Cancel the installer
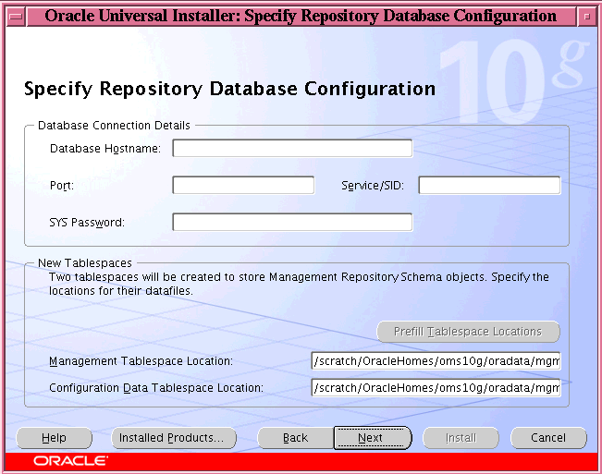This screenshot has height=474, width=602. tap(548, 438)
